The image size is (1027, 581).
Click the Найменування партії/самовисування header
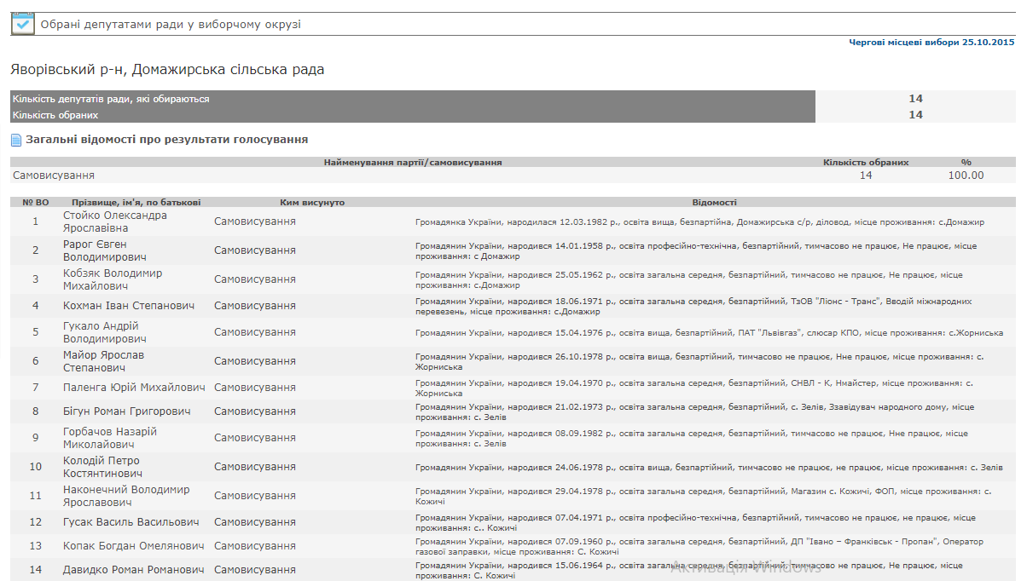(x=413, y=162)
